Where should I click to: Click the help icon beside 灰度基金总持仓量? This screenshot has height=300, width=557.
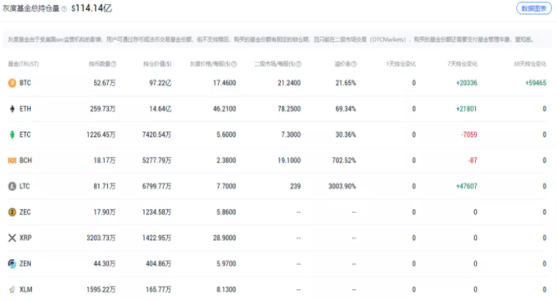click(x=64, y=9)
